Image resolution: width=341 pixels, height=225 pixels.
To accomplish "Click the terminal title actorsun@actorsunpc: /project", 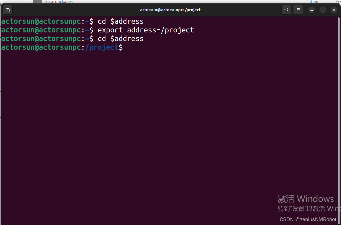I will point(170,10).
